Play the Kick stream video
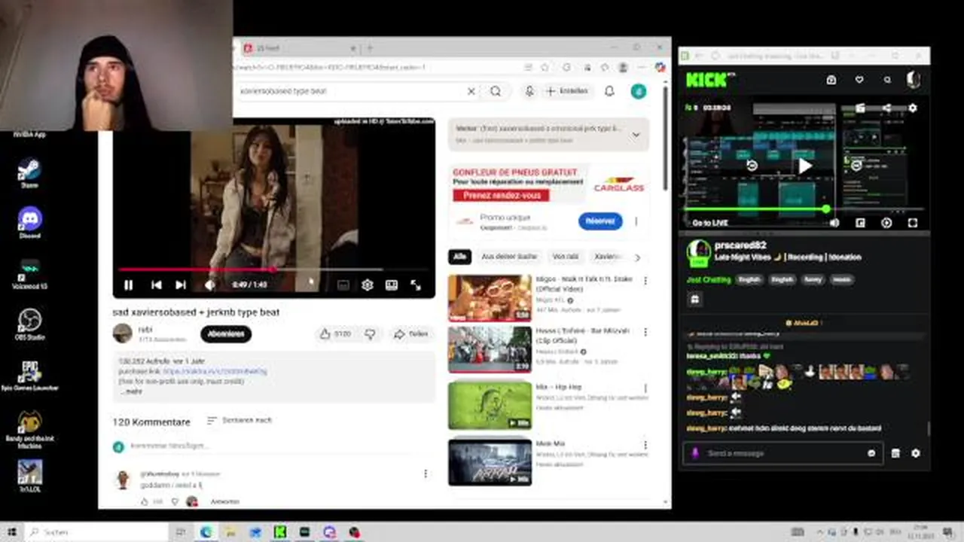Image resolution: width=964 pixels, height=542 pixels. pos(805,166)
